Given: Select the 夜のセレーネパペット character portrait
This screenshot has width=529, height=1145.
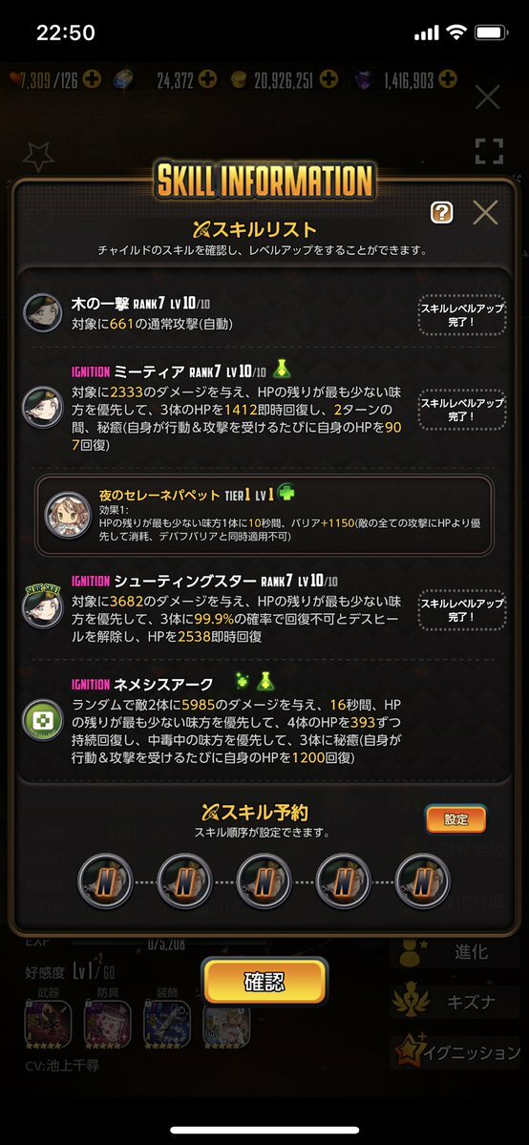Looking at the screenshot, I should 68,515.
